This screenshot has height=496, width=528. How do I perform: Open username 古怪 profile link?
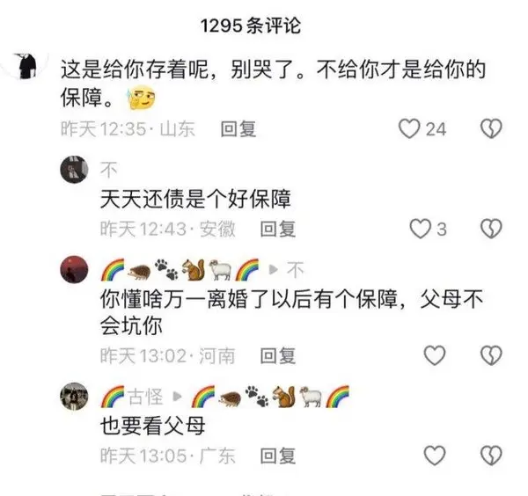pyautogui.click(x=145, y=397)
